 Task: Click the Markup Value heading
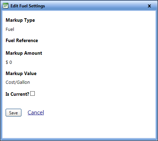(21, 73)
